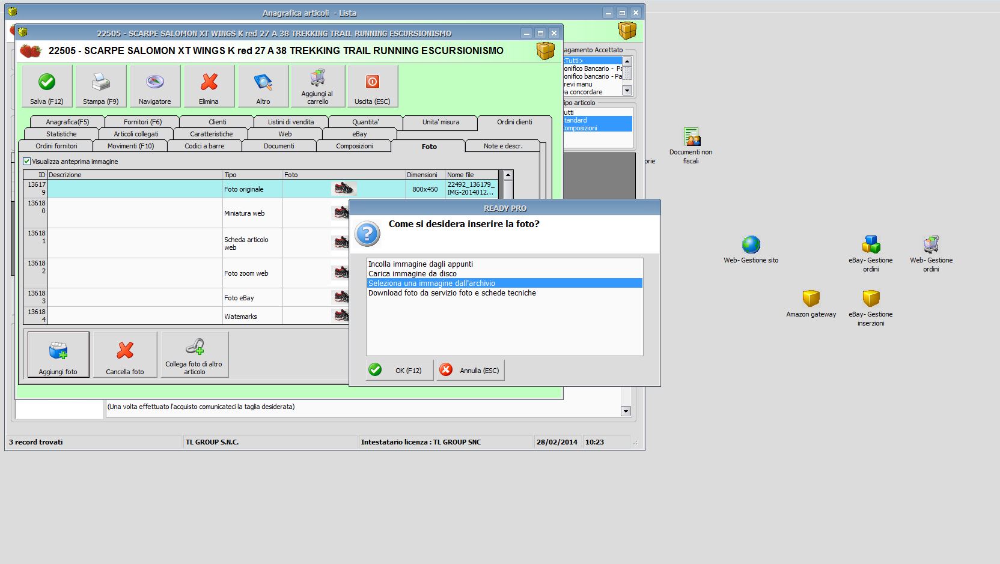Click Annulla (ESC) to cancel dialog
Viewport: 1000px width, 564px height.
(471, 370)
